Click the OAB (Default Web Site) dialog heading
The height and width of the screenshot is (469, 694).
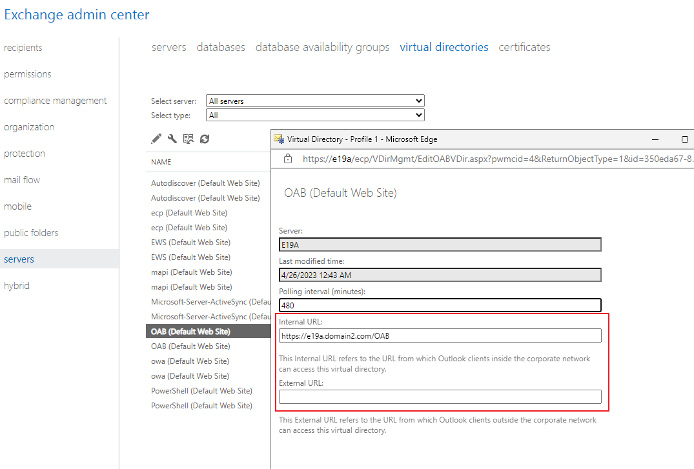[340, 193]
